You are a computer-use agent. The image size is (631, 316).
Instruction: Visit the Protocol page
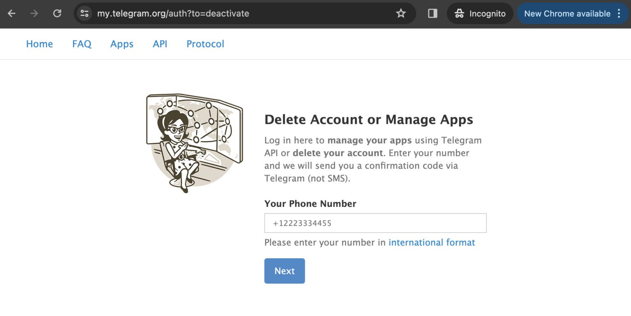pos(205,44)
